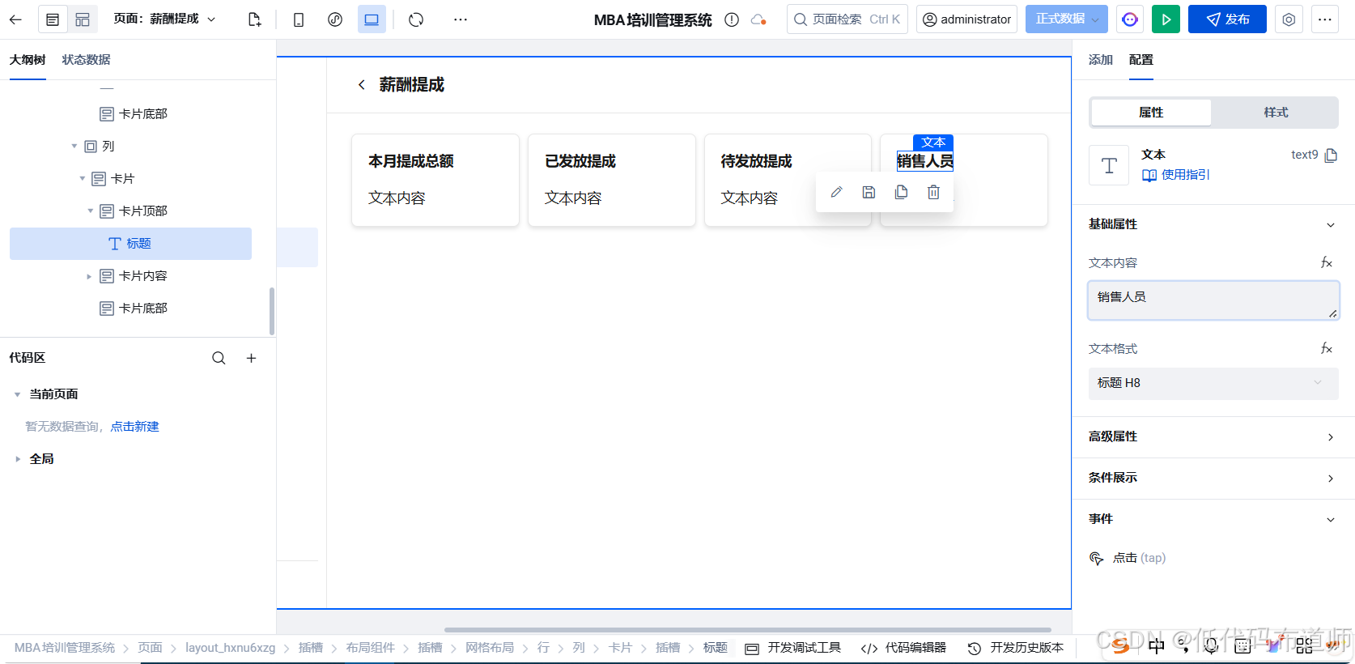The width and height of the screenshot is (1355, 664).
Task: Select the 待发放提成 card title
Action: pyautogui.click(x=757, y=161)
